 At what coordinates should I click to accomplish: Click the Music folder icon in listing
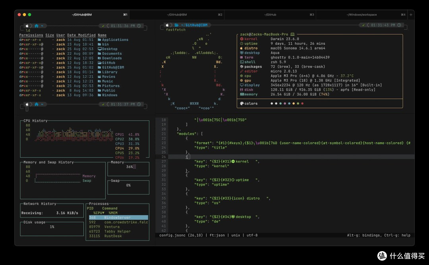(x=99, y=81)
